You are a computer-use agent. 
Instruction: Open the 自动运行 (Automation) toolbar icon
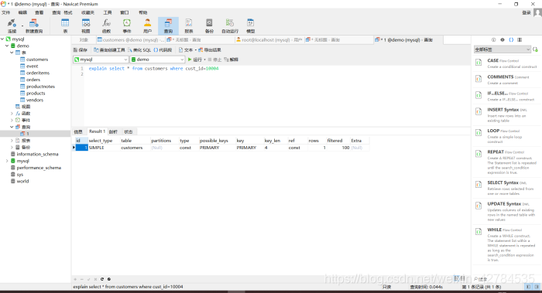230,26
